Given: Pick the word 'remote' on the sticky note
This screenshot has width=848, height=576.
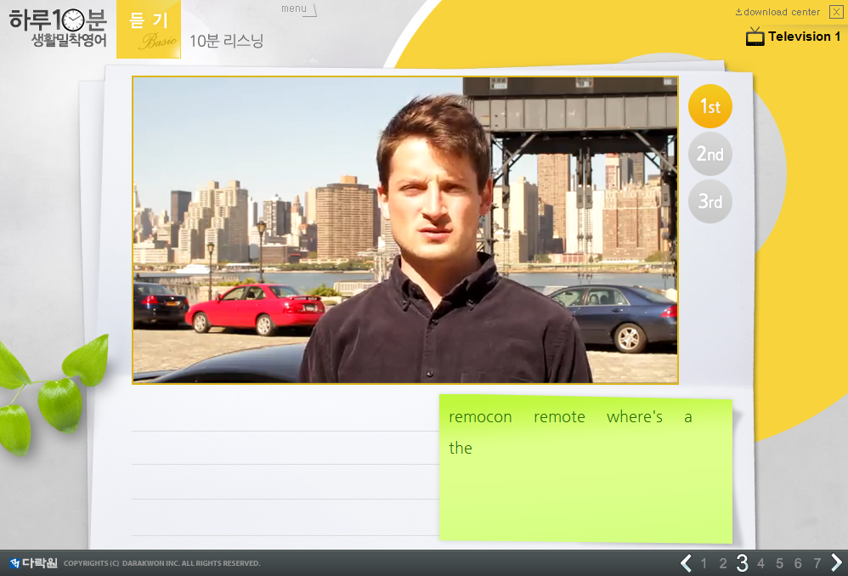Looking at the screenshot, I should click(559, 417).
